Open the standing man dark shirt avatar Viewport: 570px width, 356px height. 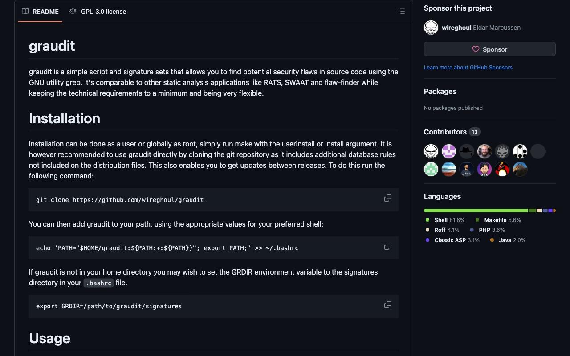pyautogui.click(x=467, y=169)
